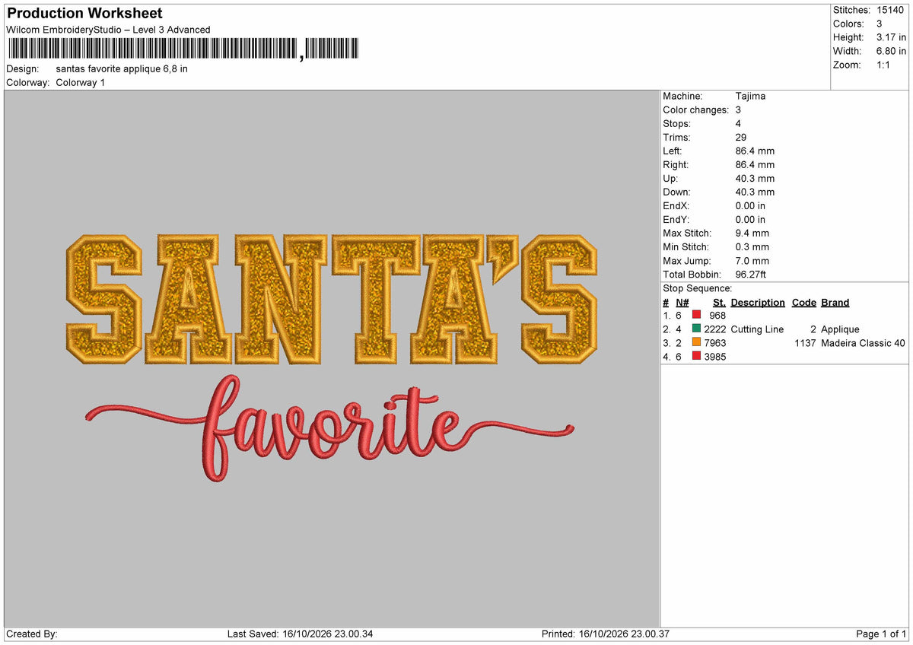Select stitch count 968 in stop row 1
Screen dimensions: 913x645
717,315
